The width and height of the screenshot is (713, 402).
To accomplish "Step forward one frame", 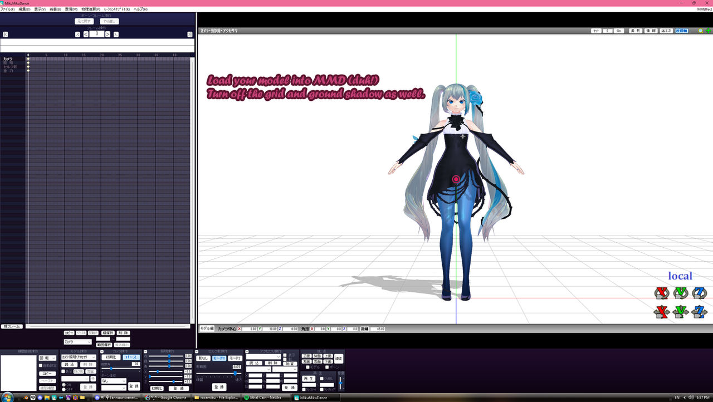I will click(x=108, y=35).
